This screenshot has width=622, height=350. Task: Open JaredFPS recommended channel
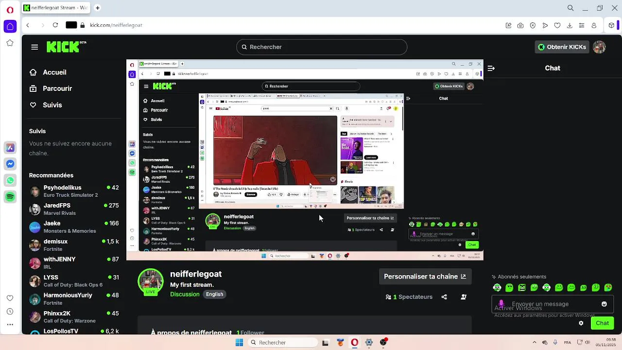[74, 209]
